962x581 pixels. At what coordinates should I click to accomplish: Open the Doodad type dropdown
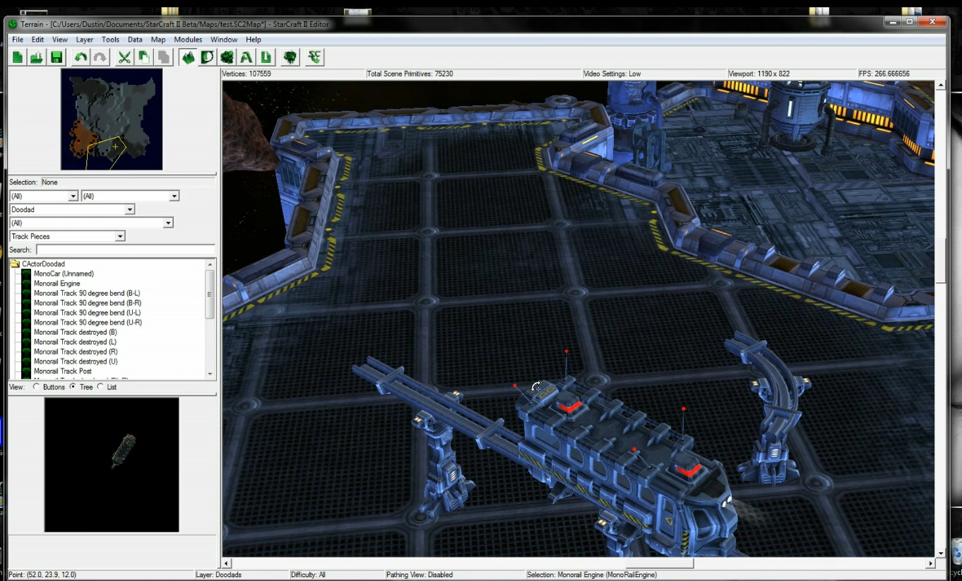pos(129,210)
